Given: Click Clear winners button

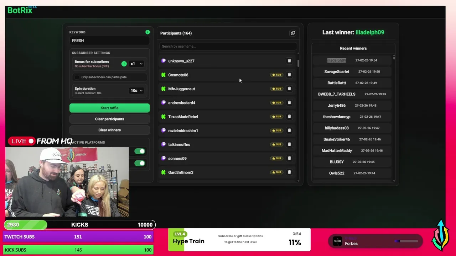Looking at the screenshot, I should point(110,130).
